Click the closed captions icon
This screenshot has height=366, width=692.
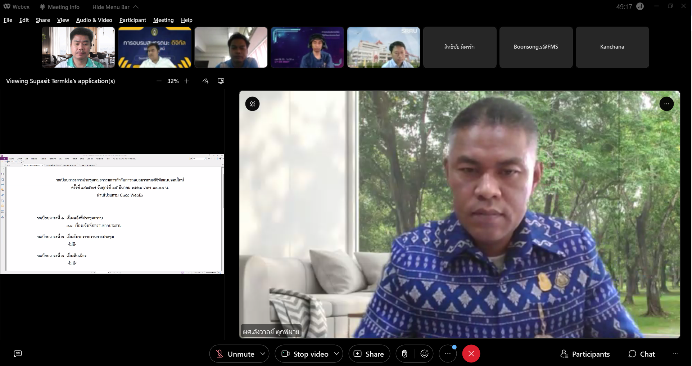pos(18,353)
